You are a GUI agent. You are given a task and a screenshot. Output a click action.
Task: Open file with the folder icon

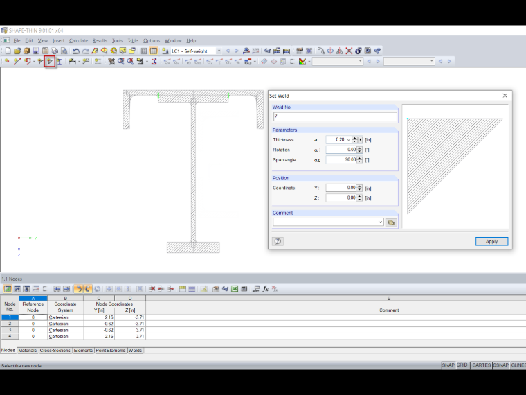(17, 51)
